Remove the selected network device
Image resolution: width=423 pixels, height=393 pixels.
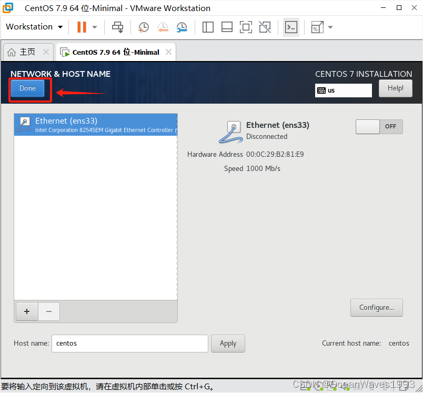(x=49, y=311)
